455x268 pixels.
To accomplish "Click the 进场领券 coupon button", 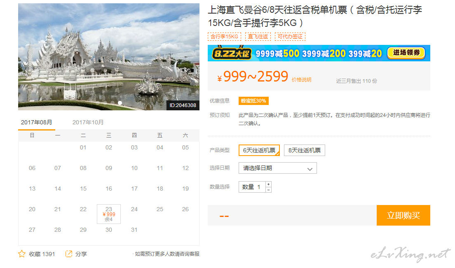I will (x=406, y=53).
